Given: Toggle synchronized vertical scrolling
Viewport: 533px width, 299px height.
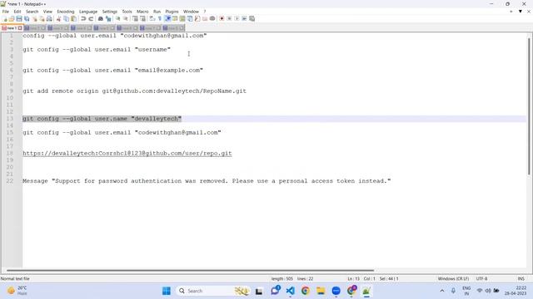Looking at the screenshot, I should pos(135,18).
